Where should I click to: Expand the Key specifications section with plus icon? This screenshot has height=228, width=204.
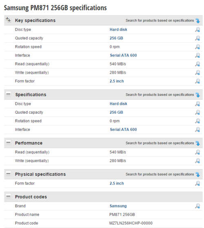click(8, 20)
